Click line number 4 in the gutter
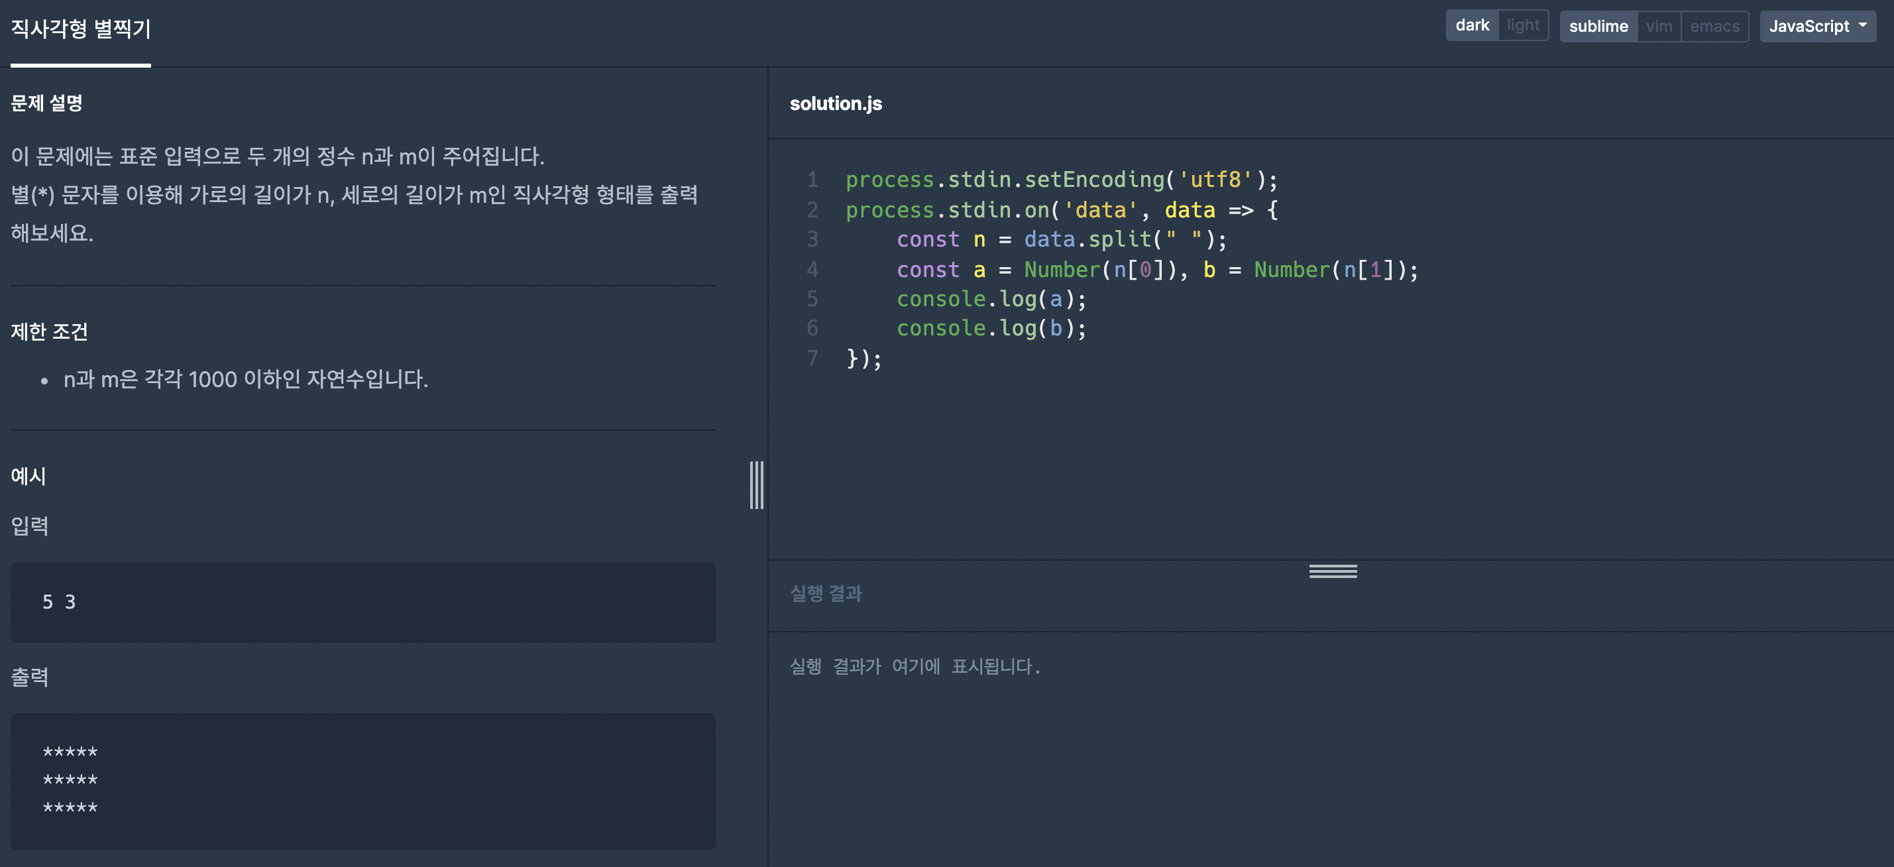1894x867 pixels. click(812, 270)
